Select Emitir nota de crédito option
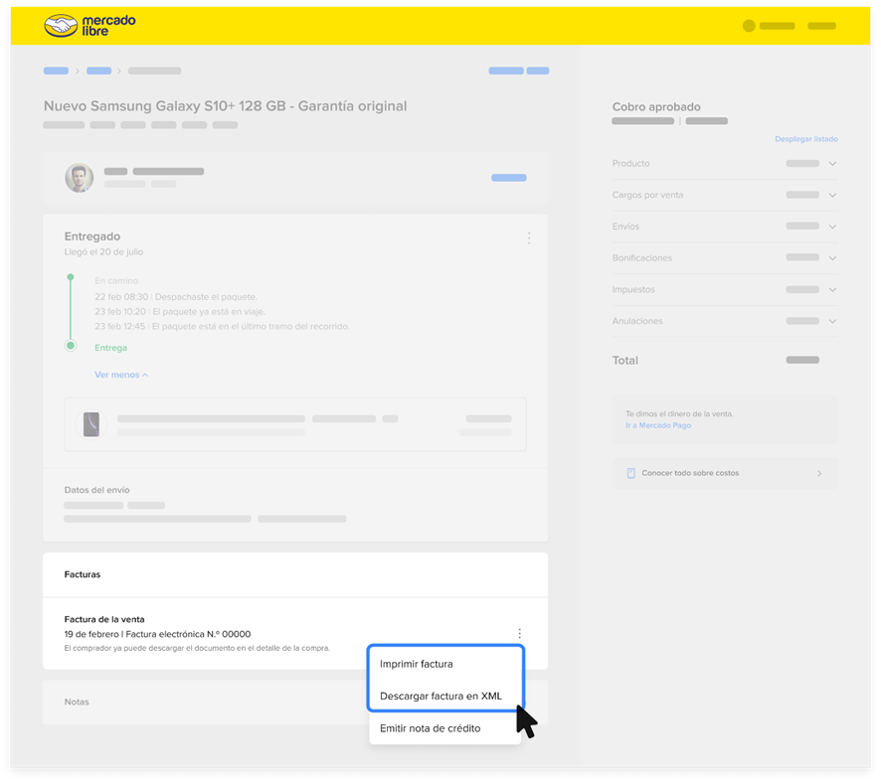 [x=430, y=728]
